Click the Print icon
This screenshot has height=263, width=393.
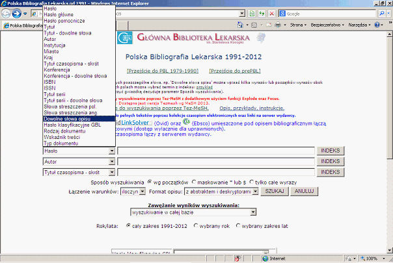(278, 25)
